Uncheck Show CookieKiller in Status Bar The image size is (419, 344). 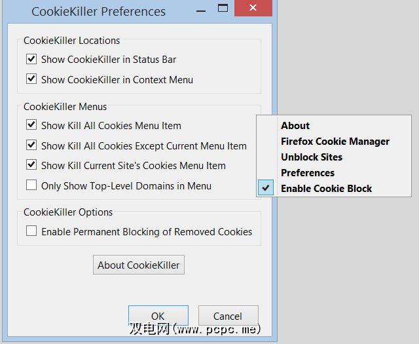pyautogui.click(x=31, y=60)
